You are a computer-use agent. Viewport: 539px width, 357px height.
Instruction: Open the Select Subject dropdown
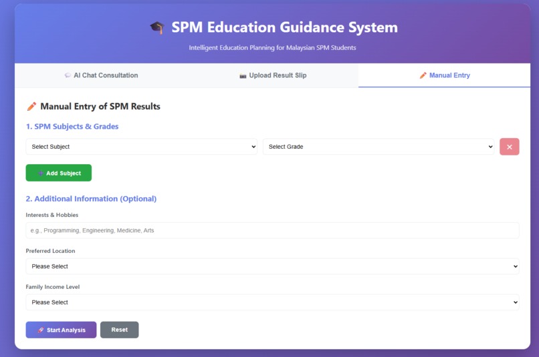[141, 147]
